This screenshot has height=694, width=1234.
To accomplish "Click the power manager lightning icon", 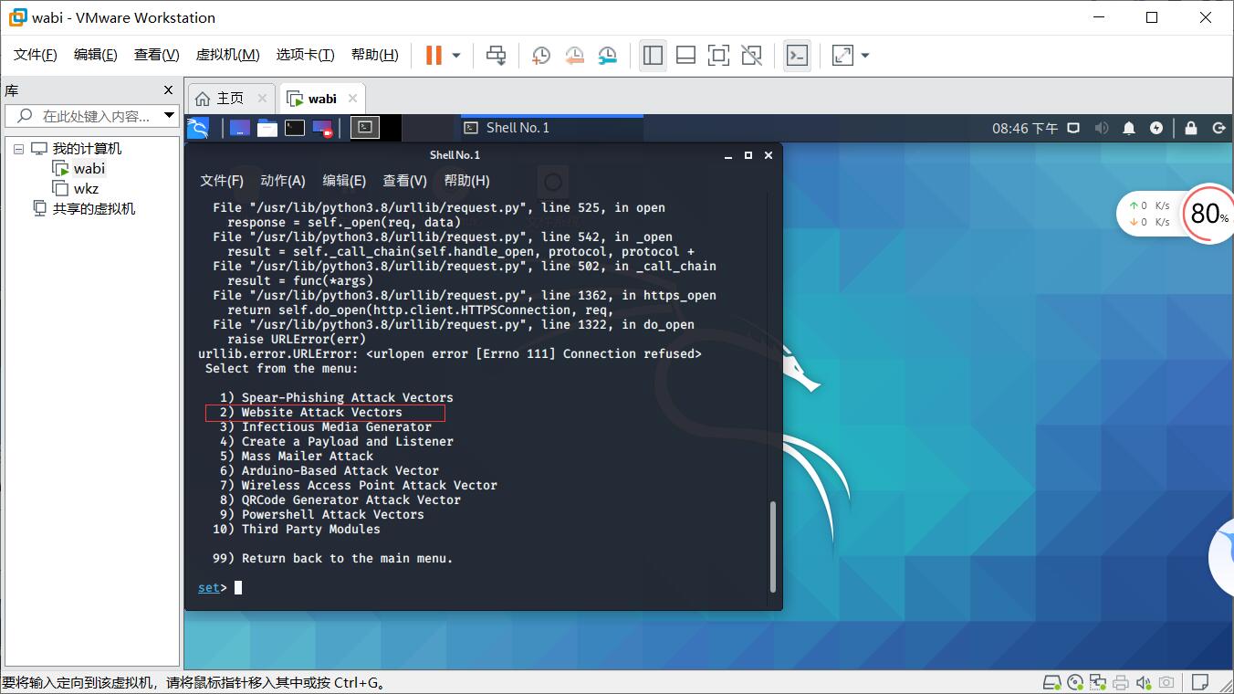I will click(x=1156, y=128).
